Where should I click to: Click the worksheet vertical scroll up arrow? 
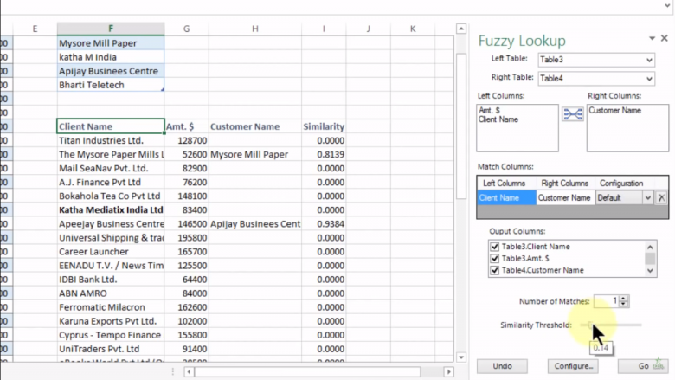click(461, 29)
